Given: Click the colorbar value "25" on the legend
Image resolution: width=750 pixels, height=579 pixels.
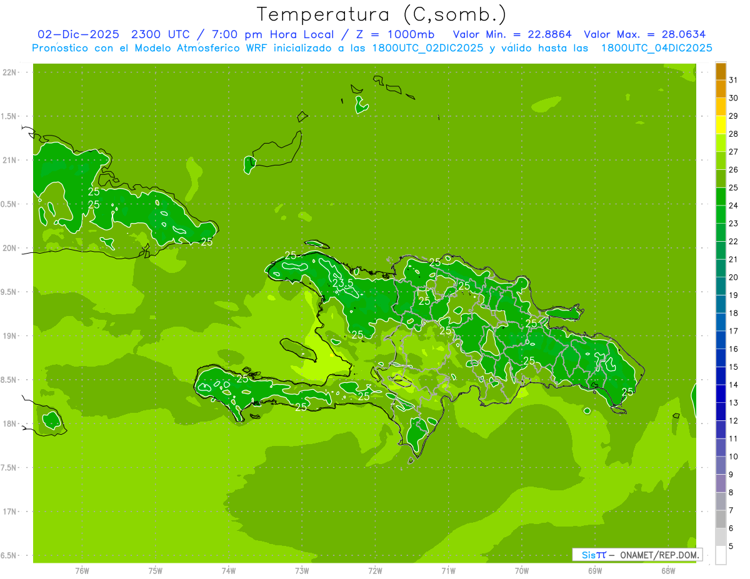Looking at the screenshot, I should pos(734,187).
